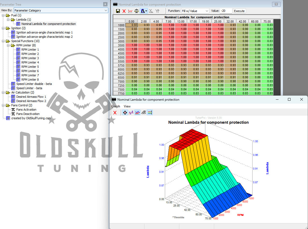Toggle the 2D line chart view
This screenshot has height=229, width=308.
[x=138, y=113]
